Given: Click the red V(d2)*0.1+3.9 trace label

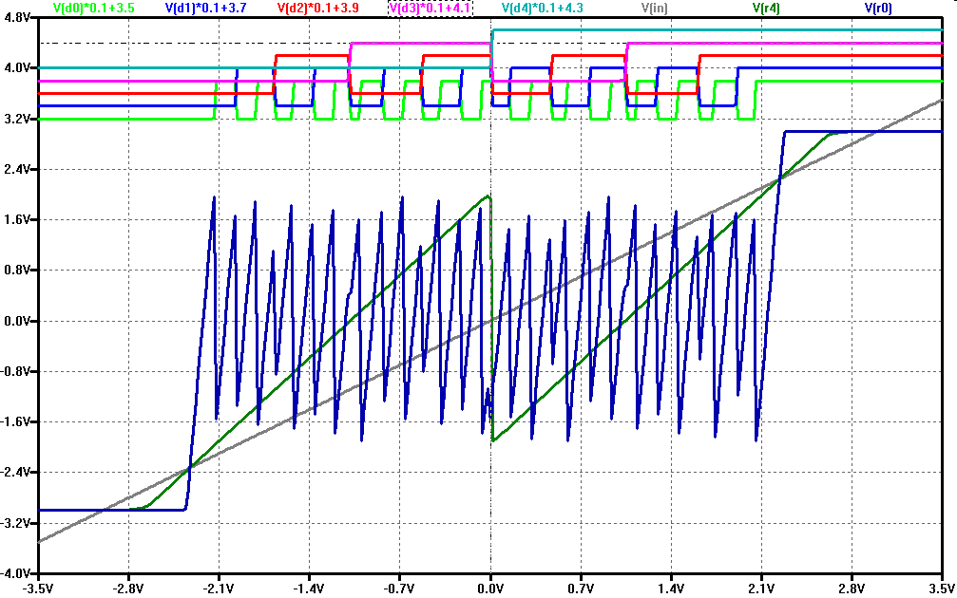Looking at the screenshot, I should pyautogui.click(x=318, y=8).
